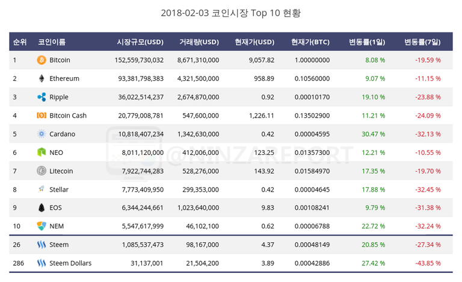Click Bitcoin's 8.08 % daily change value
This screenshot has width=462, height=282.
tap(375, 60)
